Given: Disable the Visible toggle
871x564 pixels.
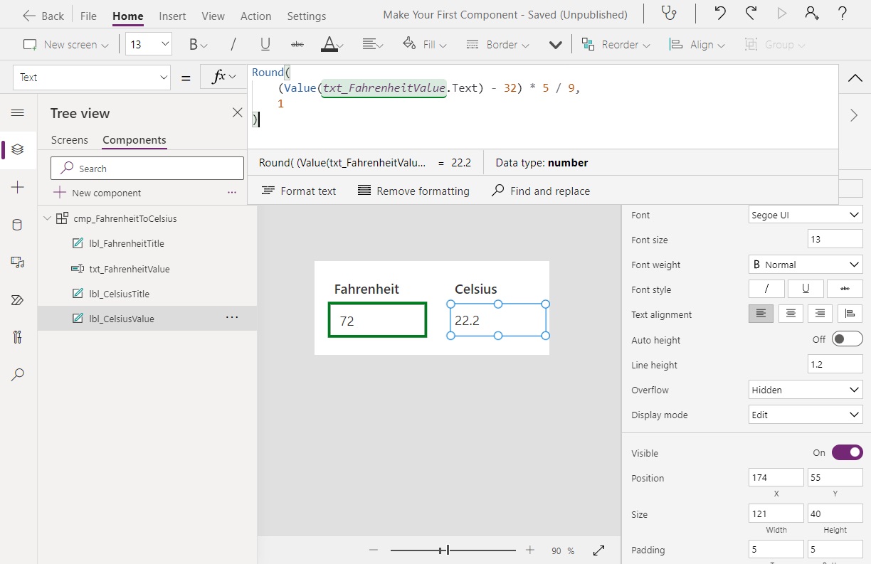Looking at the screenshot, I should [847, 452].
